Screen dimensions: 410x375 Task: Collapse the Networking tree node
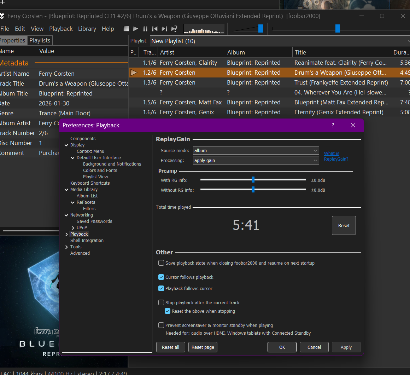[66, 215]
